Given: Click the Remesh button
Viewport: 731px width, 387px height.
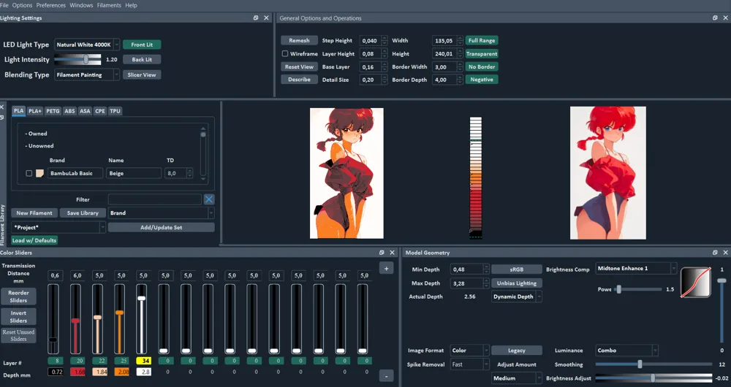Looking at the screenshot, I should point(299,40).
